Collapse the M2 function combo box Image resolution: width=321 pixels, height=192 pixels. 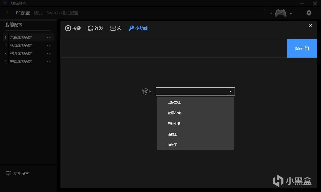pos(231,91)
